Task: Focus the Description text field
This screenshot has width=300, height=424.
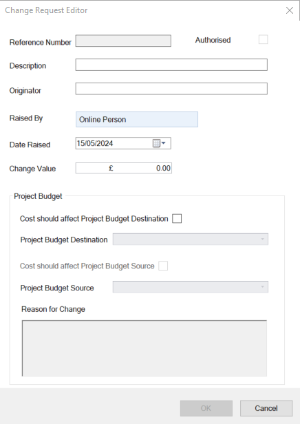Action: point(171,65)
